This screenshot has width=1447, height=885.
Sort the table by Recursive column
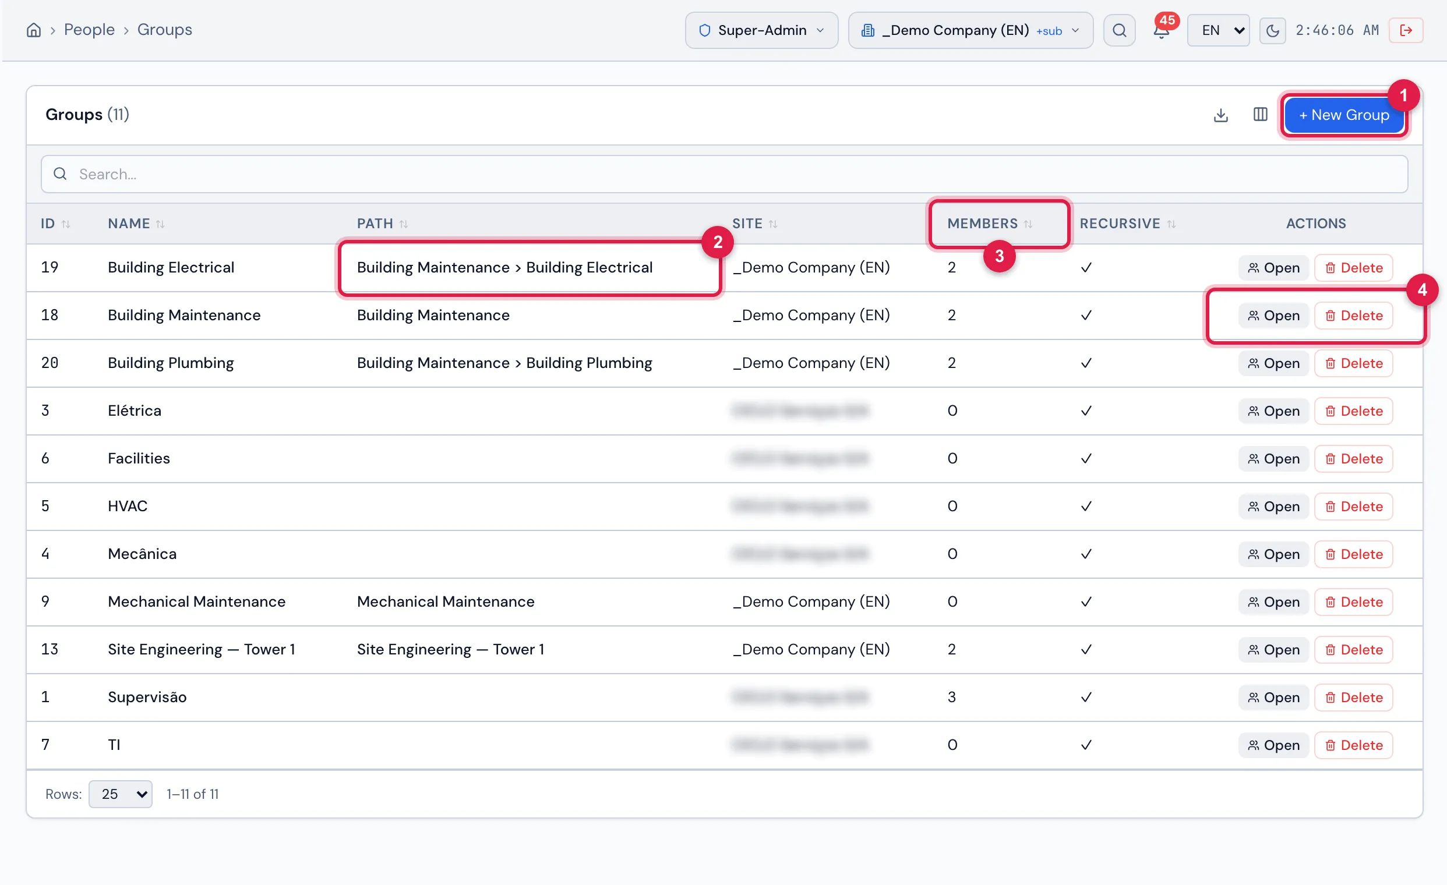pyautogui.click(x=1128, y=224)
